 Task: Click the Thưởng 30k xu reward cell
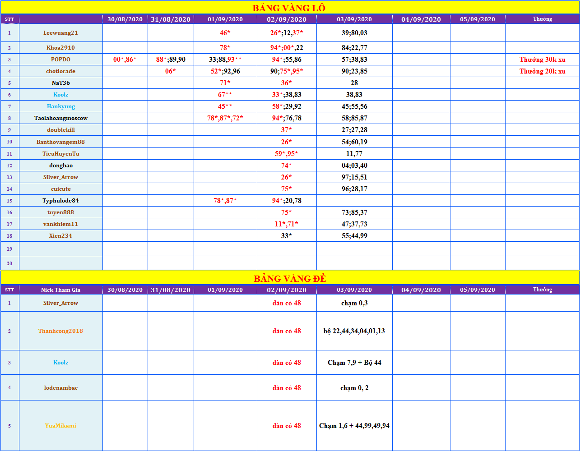(x=542, y=60)
